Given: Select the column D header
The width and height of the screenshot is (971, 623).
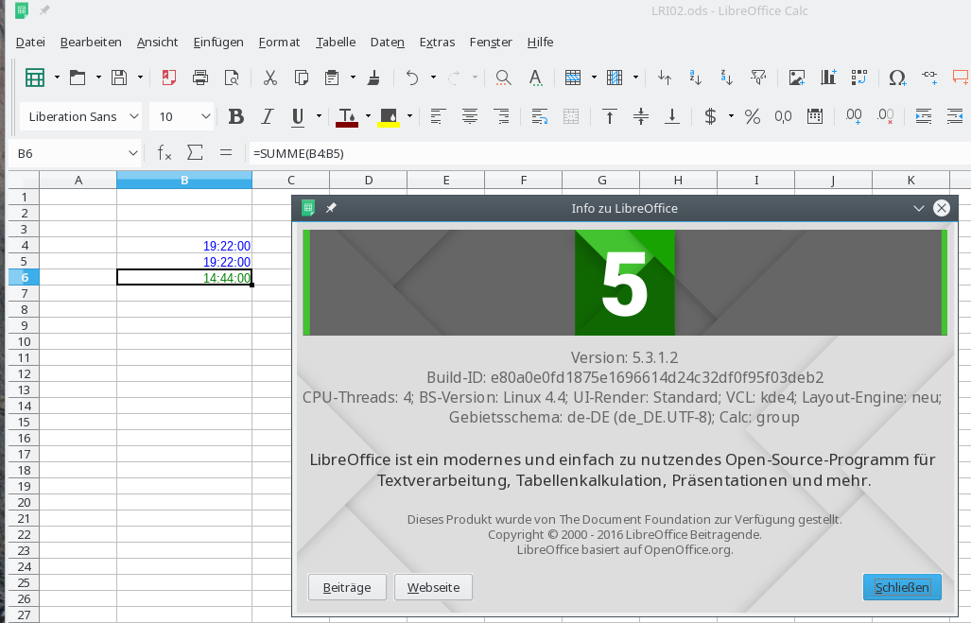Looking at the screenshot, I should [x=369, y=181].
